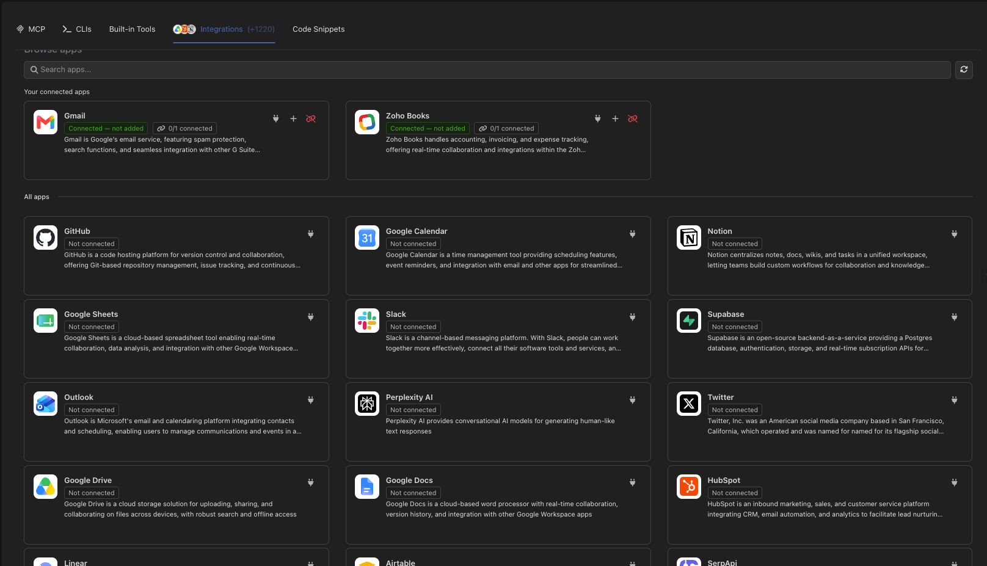Click the refresh apps button
987x566 pixels.
point(964,70)
